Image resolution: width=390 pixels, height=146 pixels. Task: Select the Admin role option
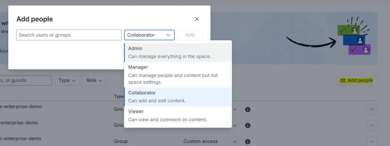click(178, 52)
